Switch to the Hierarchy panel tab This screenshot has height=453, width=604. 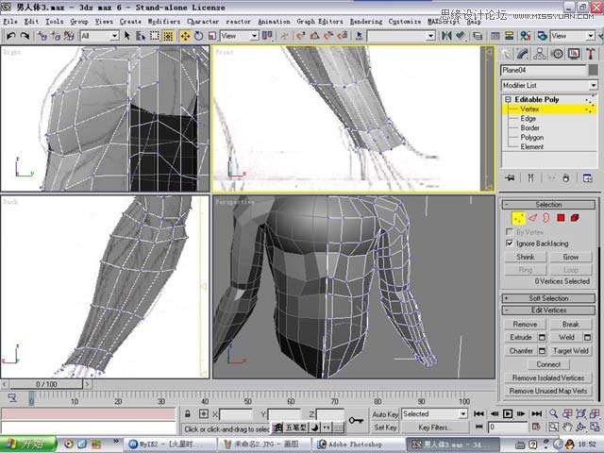[540, 54]
